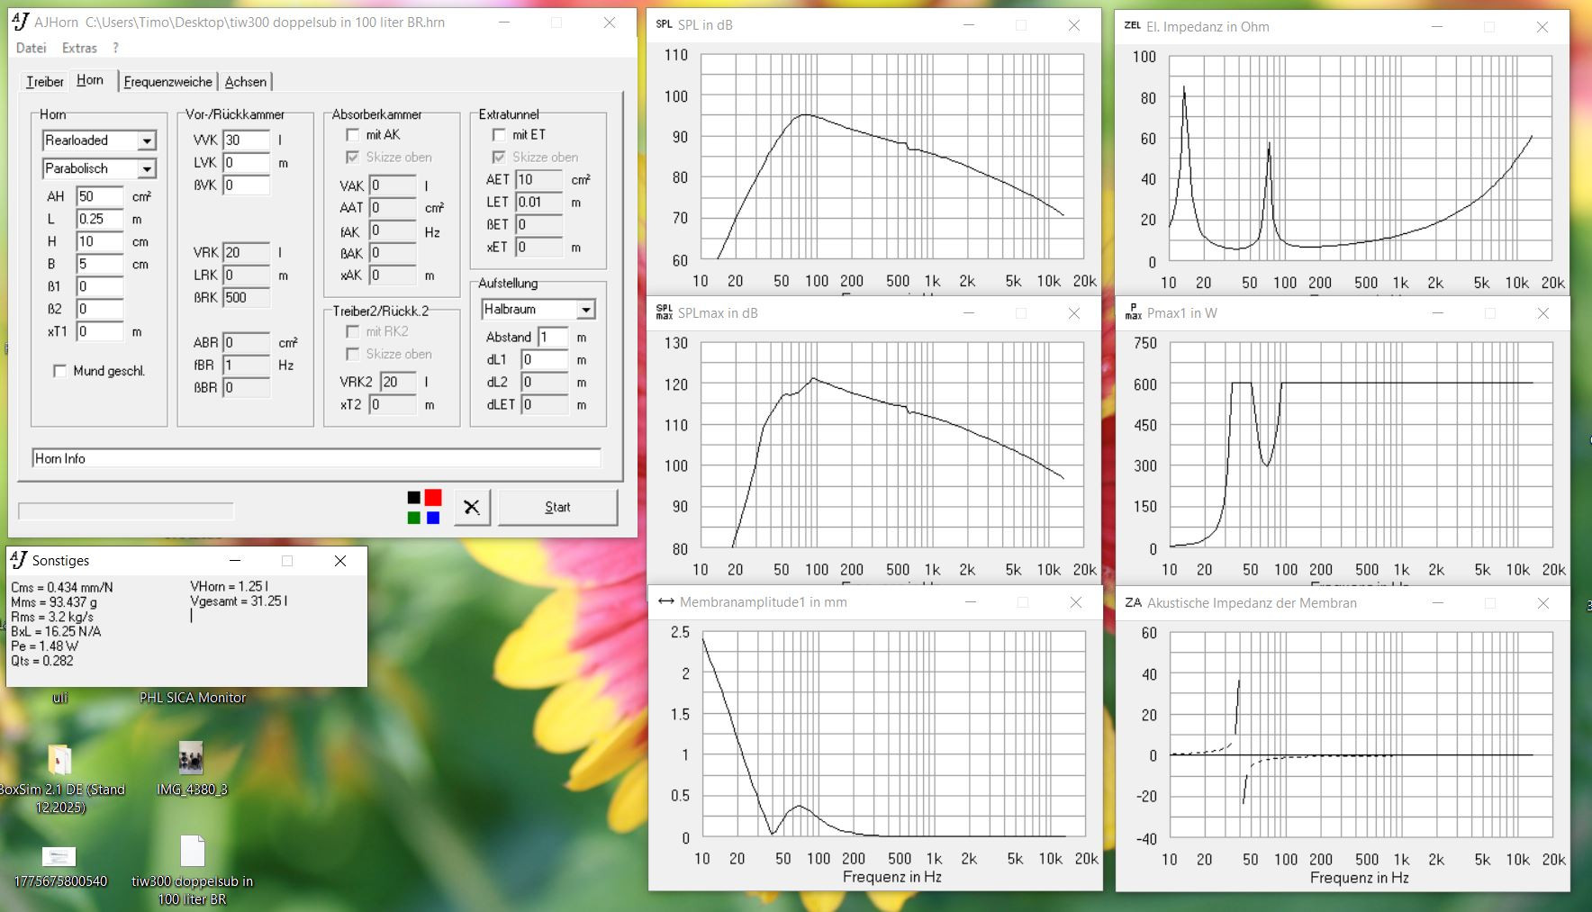This screenshot has width=1592, height=912.
Task: Switch to the Frequenzweiche tab
Action: (167, 82)
